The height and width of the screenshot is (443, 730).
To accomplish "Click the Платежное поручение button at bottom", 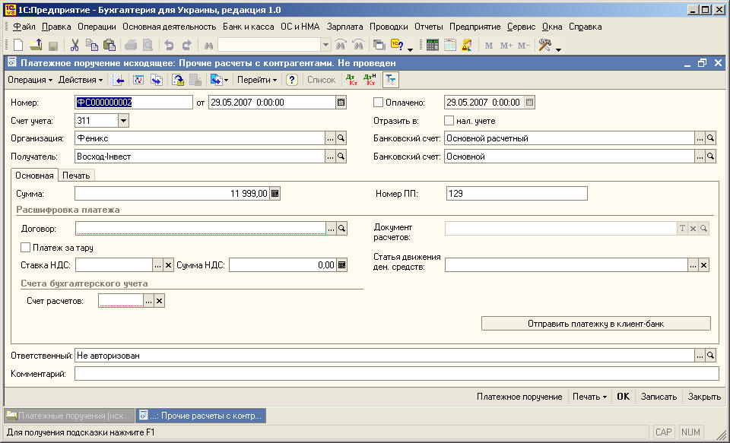I will [519, 397].
